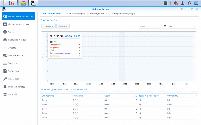Screen dimensions: 201x125
Task: Click the help question mark icon
Action: pyautogui.click(x=182, y=9)
